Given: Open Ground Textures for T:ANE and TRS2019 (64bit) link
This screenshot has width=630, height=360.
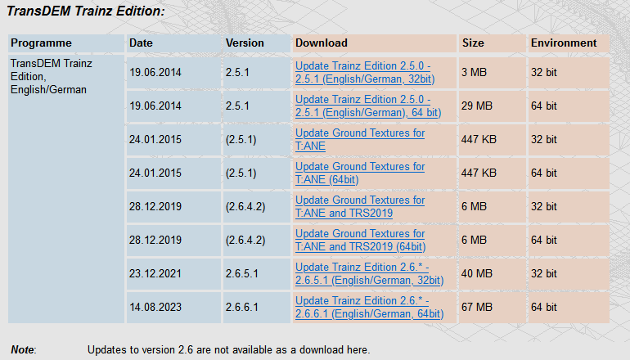Looking at the screenshot, I should (360, 241).
